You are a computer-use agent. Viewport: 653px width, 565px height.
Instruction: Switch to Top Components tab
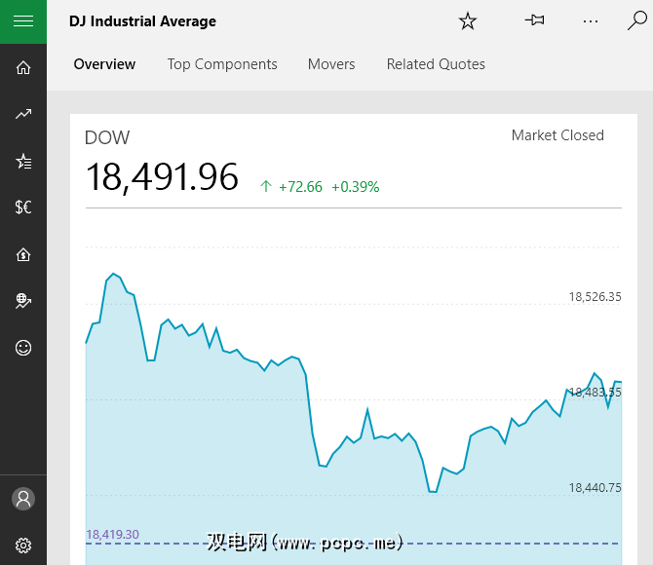(222, 64)
